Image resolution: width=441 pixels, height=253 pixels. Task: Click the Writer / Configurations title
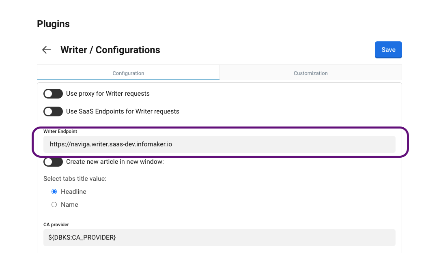point(110,50)
